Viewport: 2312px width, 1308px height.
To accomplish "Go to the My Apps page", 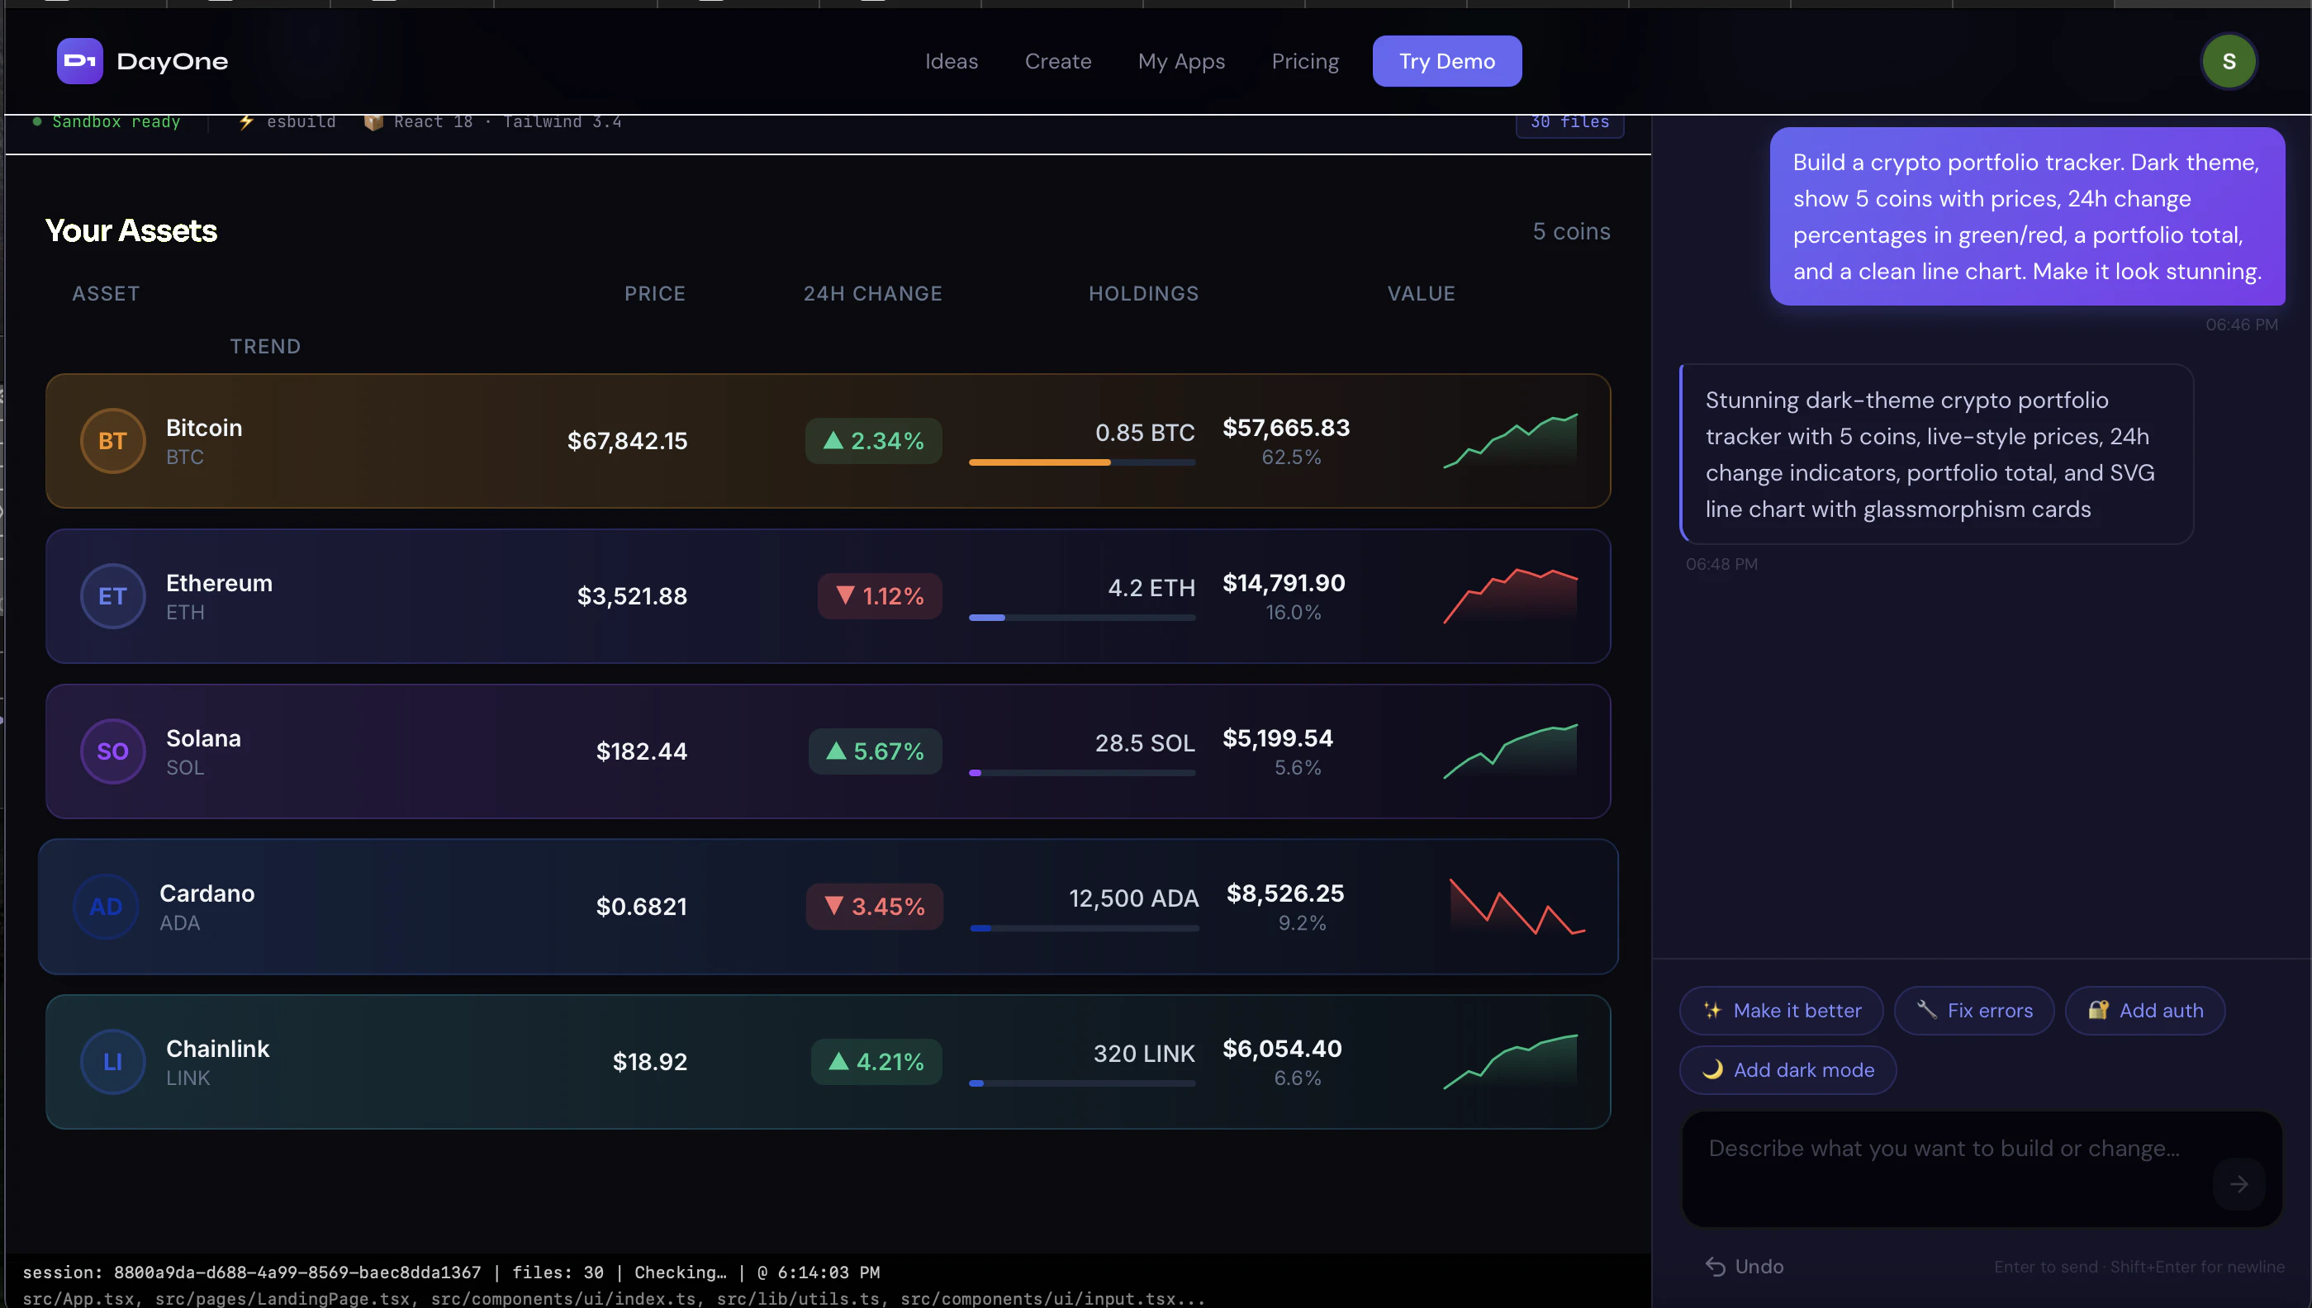I will click(x=1180, y=61).
